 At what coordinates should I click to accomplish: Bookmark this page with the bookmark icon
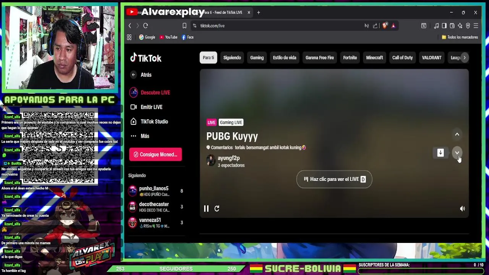coord(185,26)
